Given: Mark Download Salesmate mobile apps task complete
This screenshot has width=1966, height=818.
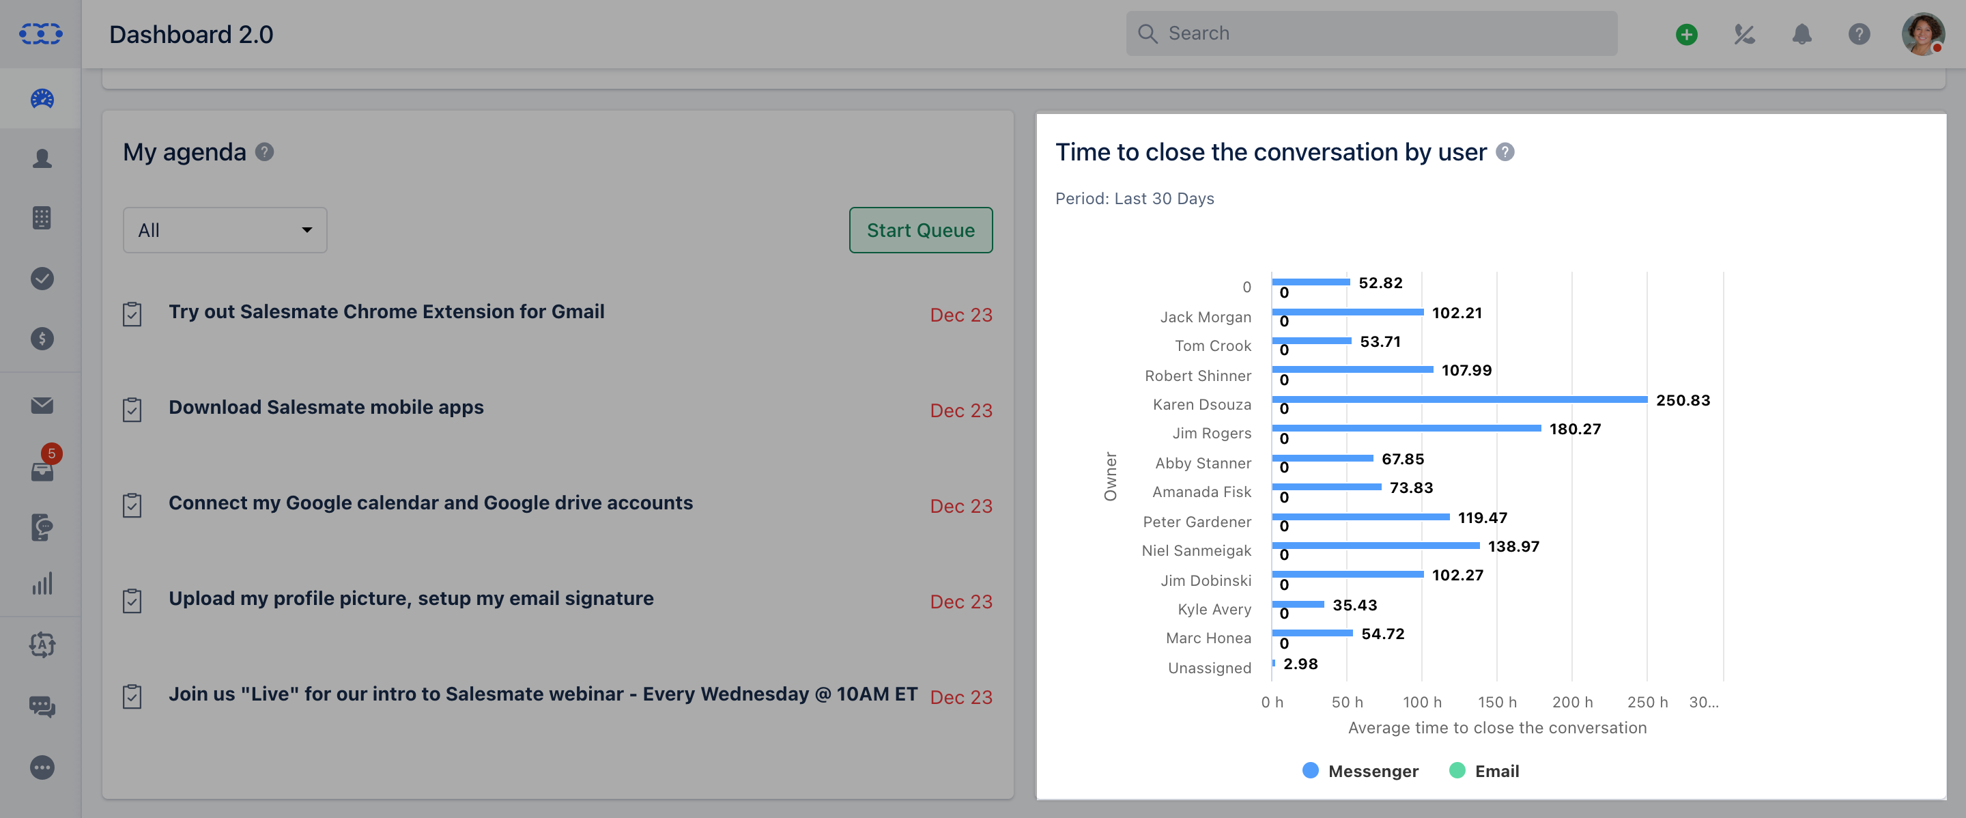Looking at the screenshot, I should click(132, 409).
